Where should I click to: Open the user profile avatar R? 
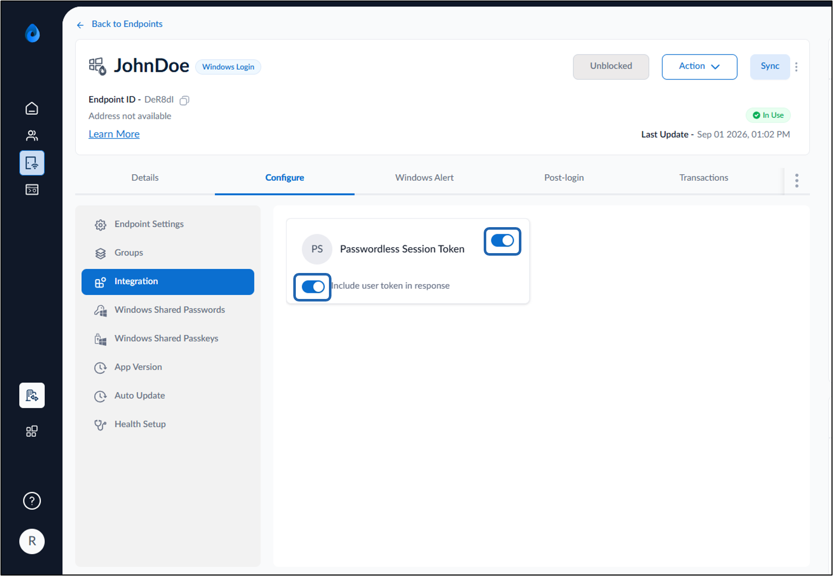[x=32, y=541]
